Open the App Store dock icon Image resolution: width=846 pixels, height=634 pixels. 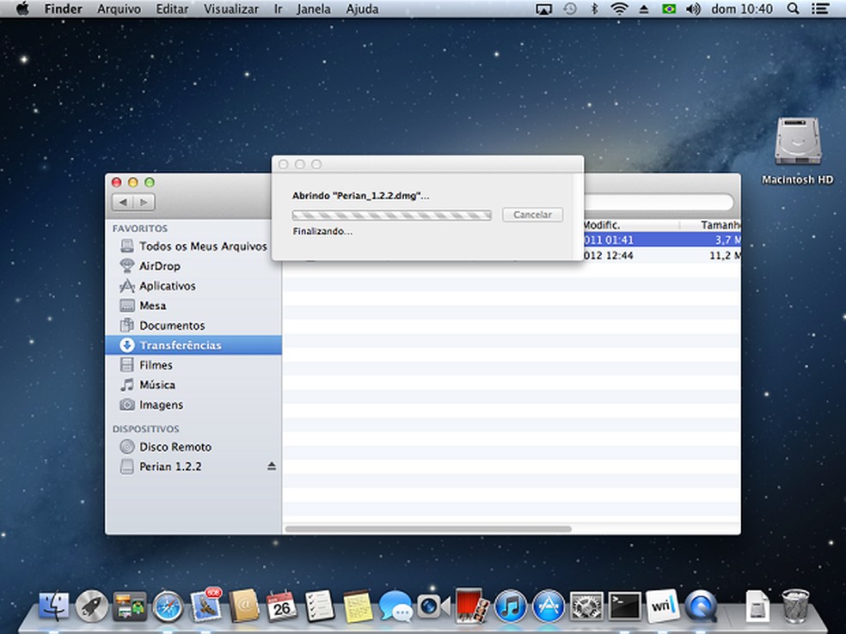click(x=548, y=607)
